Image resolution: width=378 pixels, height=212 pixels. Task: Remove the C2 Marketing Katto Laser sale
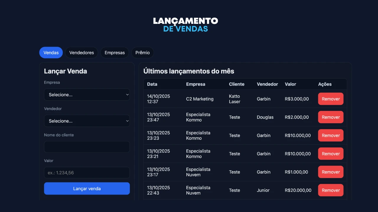pos(330,99)
